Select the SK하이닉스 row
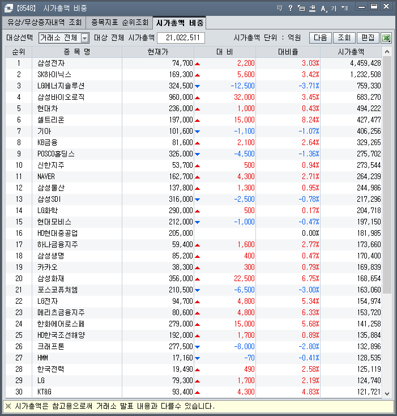This screenshot has height=416, width=397. coord(194,75)
